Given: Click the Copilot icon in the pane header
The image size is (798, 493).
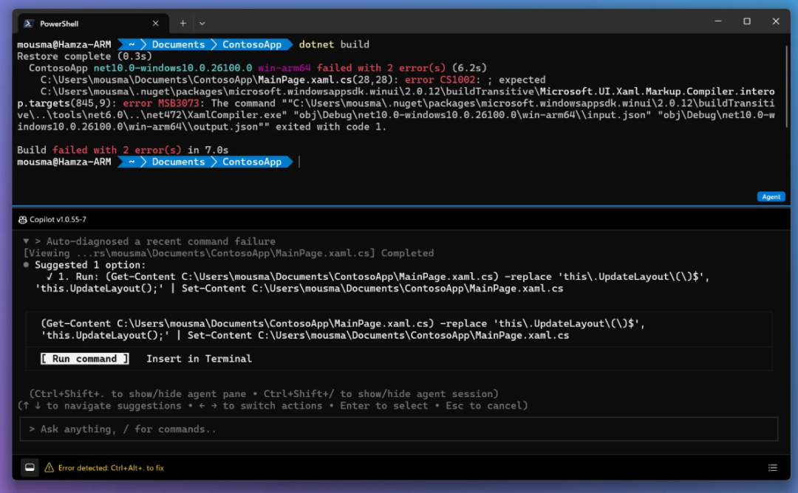Looking at the screenshot, I should 22,220.
